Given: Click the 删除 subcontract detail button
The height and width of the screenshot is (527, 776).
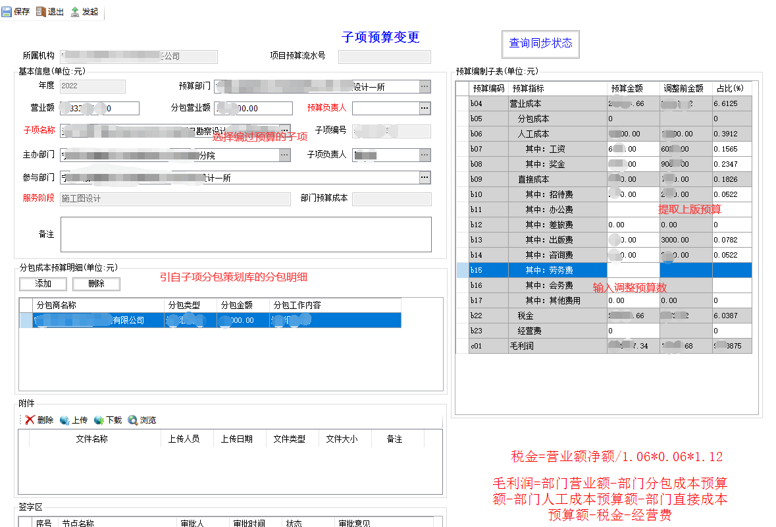Looking at the screenshot, I should coord(97,284).
